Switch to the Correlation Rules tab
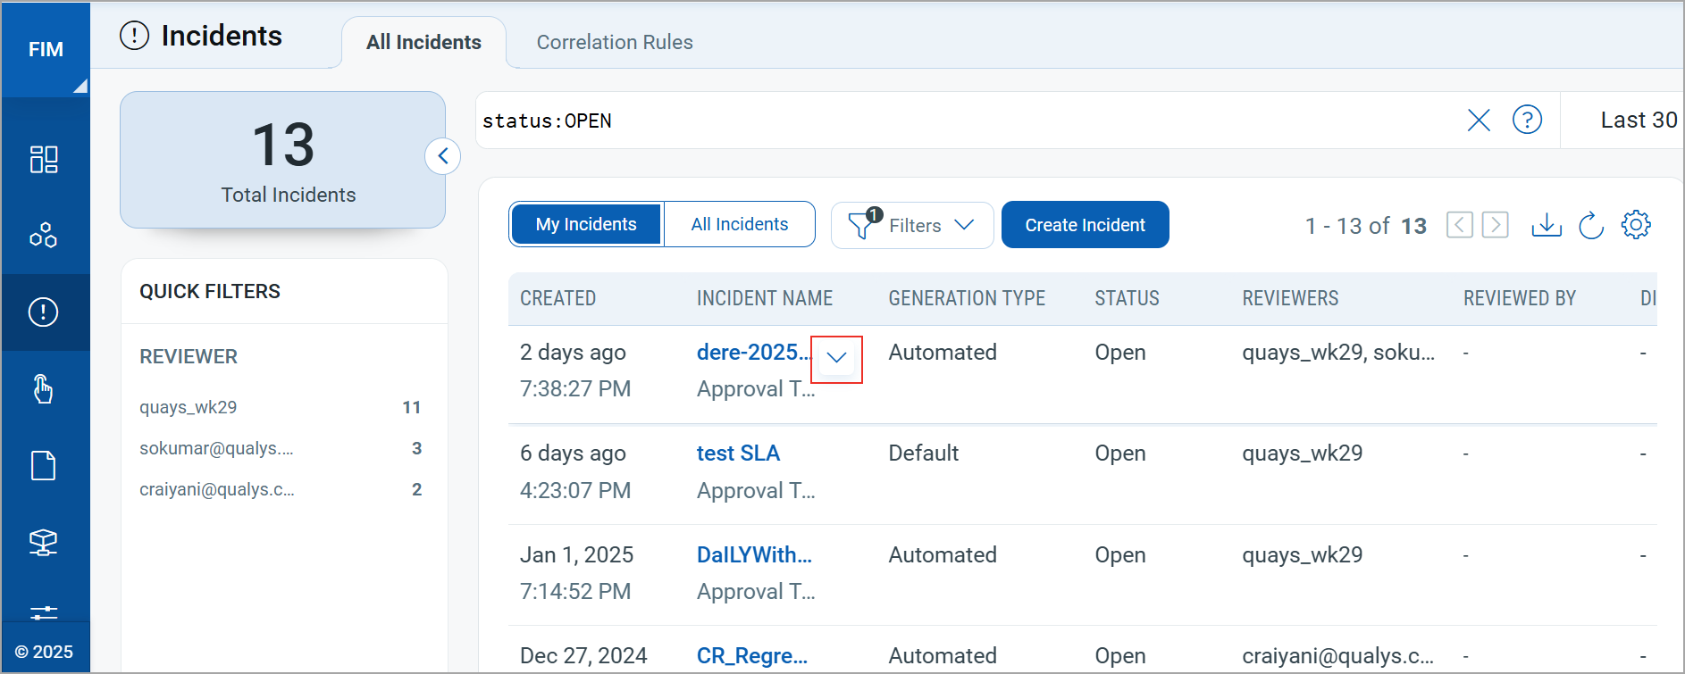The width and height of the screenshot is (1685, 674). point(615,42)
